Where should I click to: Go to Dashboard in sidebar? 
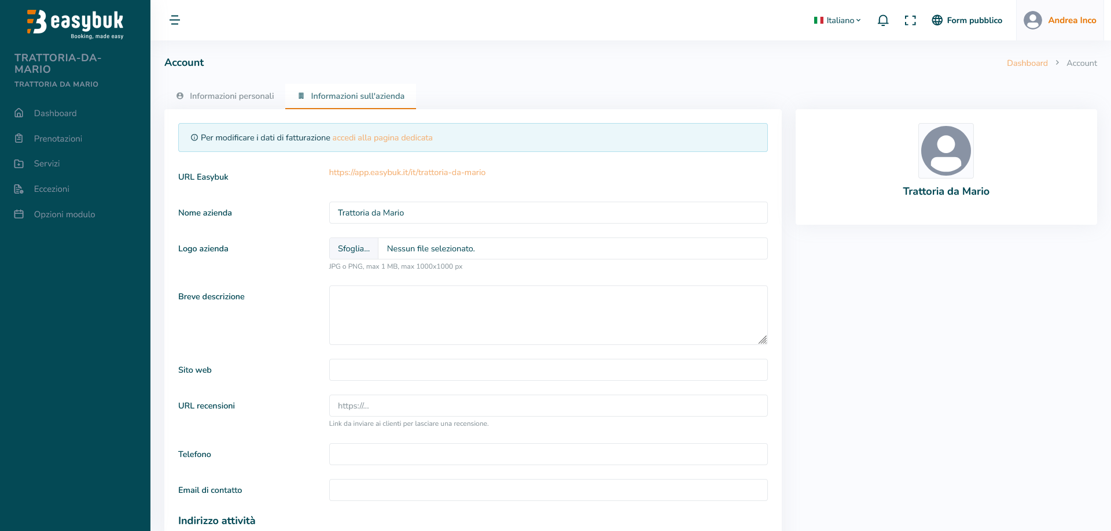pyautogui.click(x=55, y=113)
